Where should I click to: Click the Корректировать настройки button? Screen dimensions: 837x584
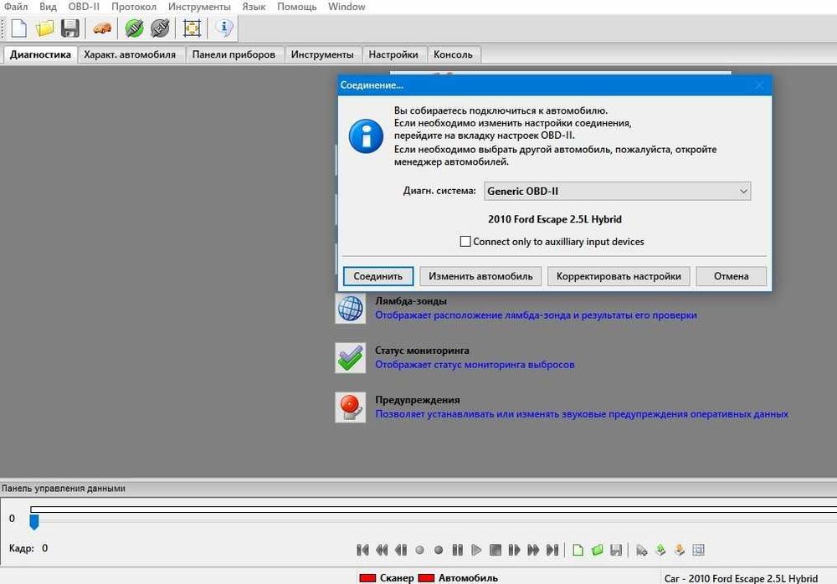[619, 276]
